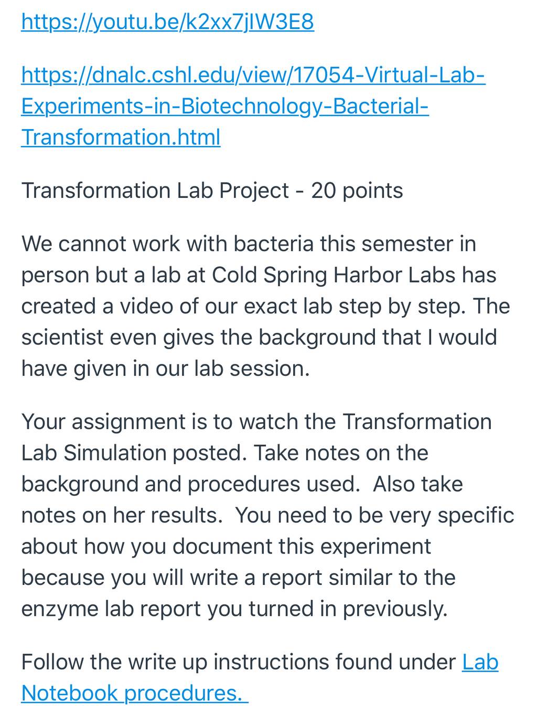Click the 'about how you document this experiment' line
The height and width of the screenshot is (722, 537).
coord(226,546)
